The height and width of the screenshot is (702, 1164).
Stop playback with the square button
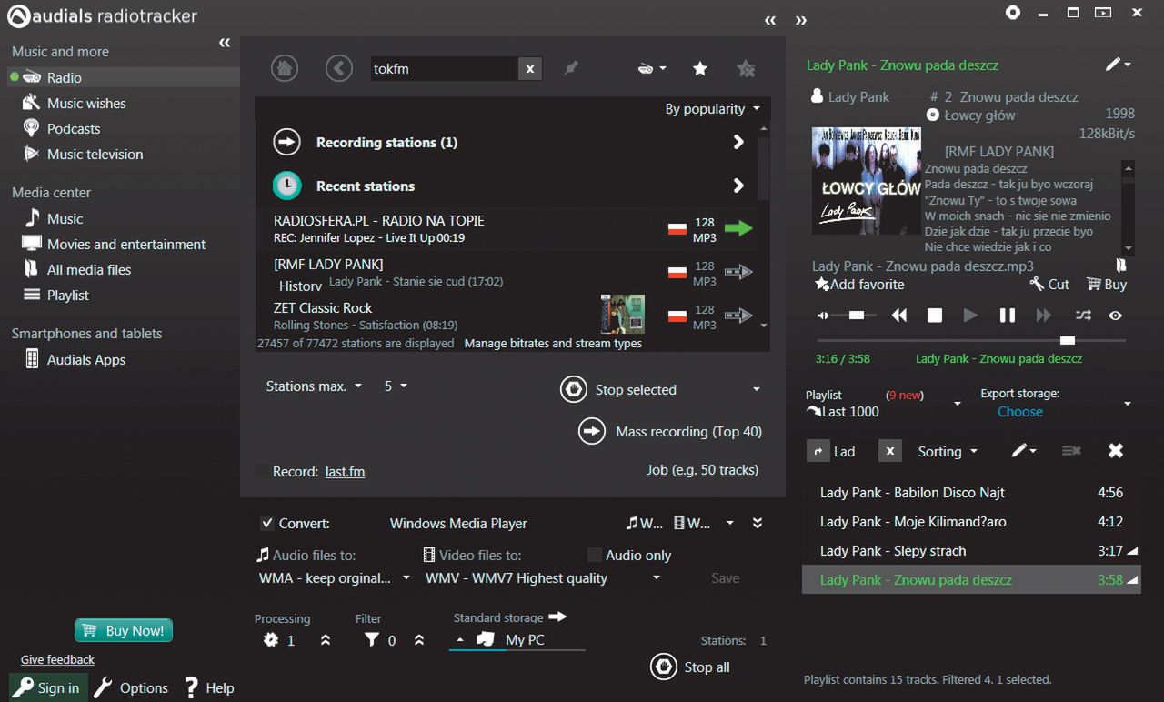tap(934, 315)
